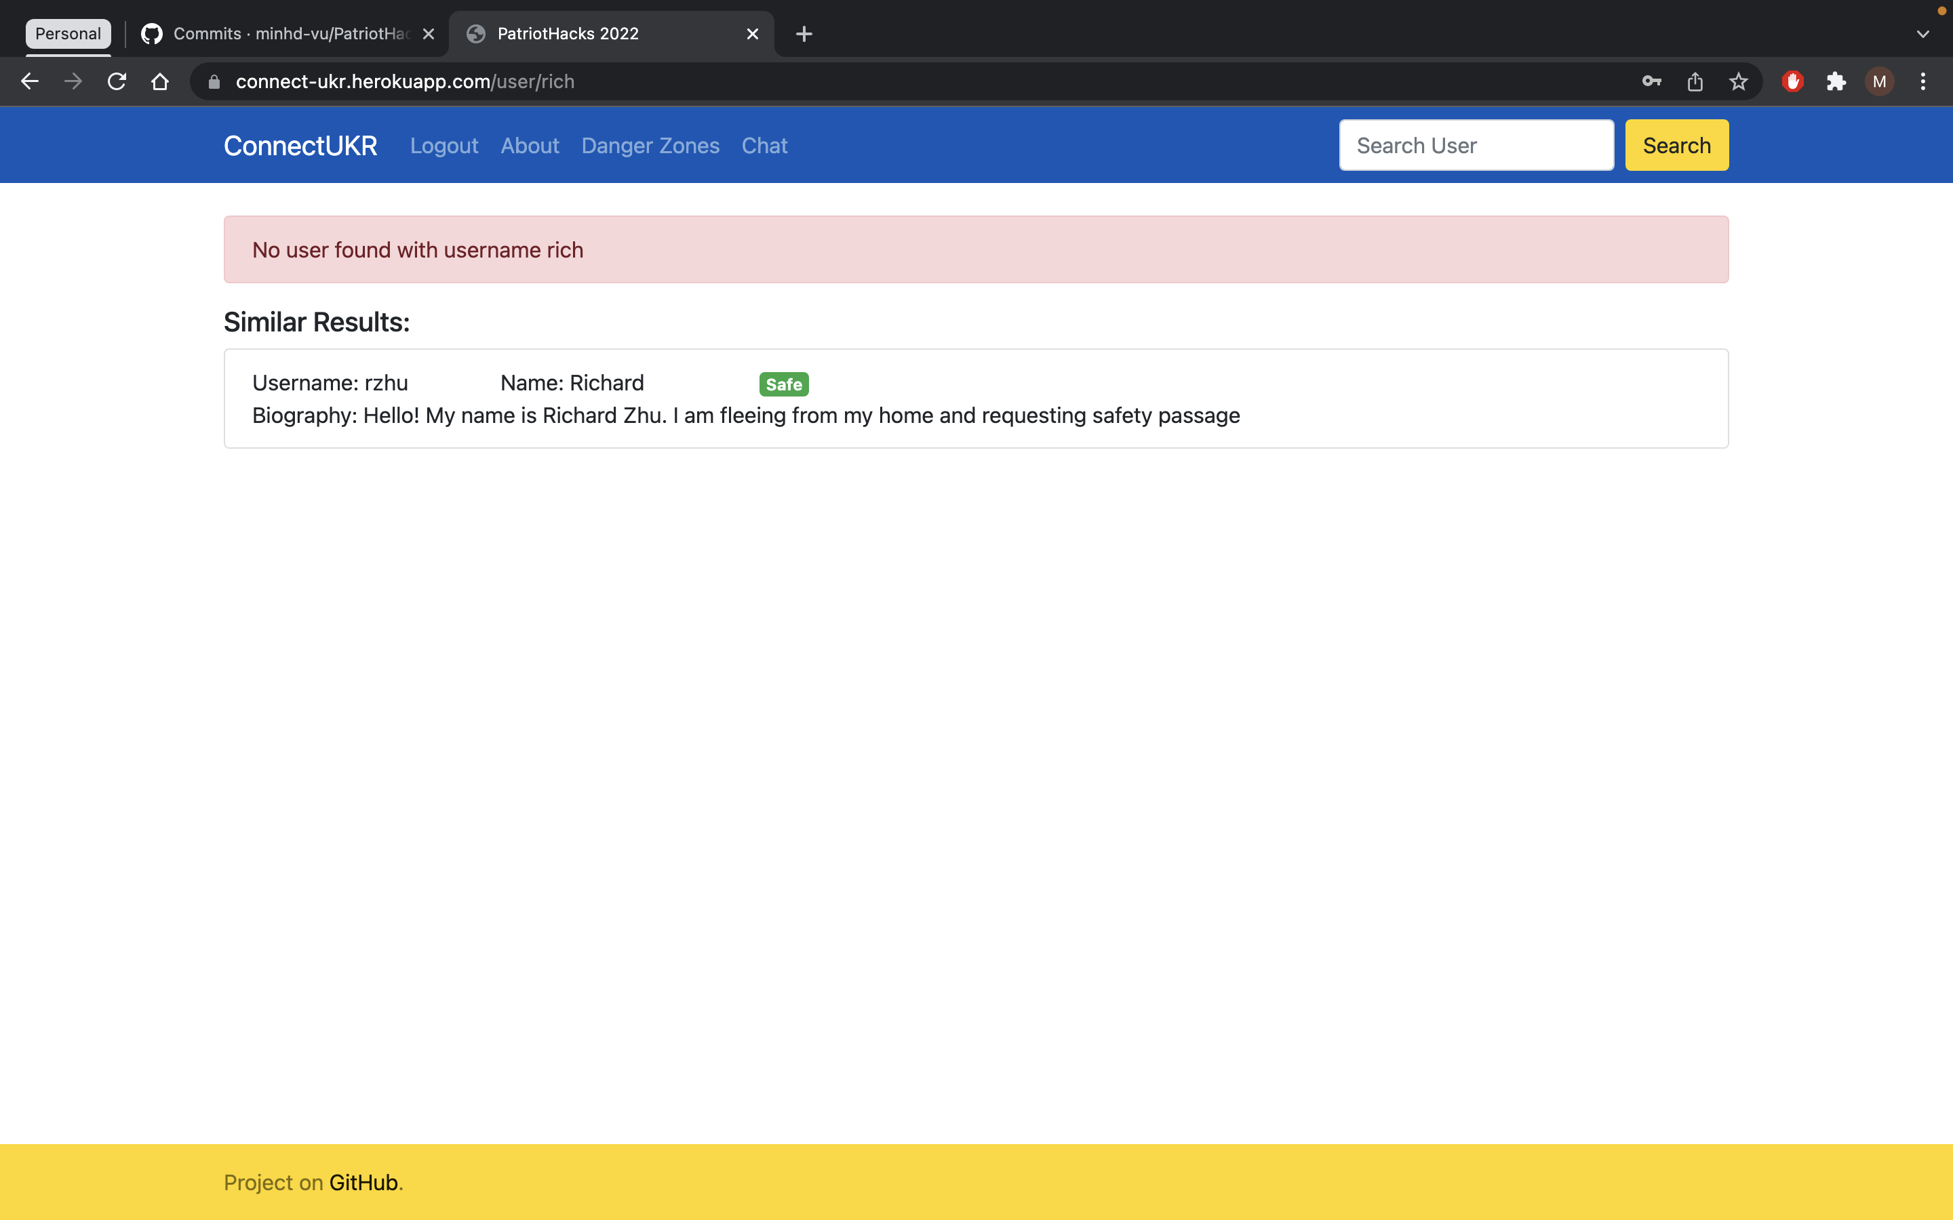This screenshot has width=1953, height=1220.
Task: Open a new browser tab
Action: [x=804, y=34]
